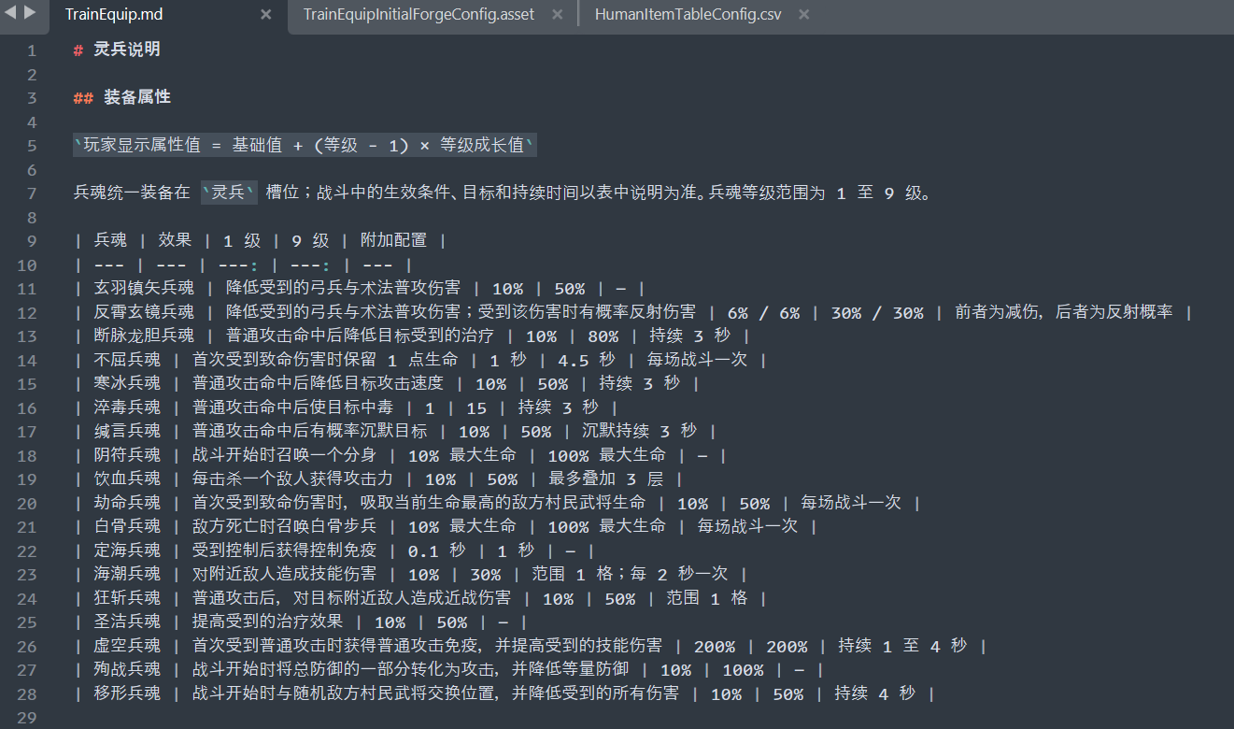Click 最多叠加 3 层 text
This screenshot has height=729, width=1234.
coord(605,479)
